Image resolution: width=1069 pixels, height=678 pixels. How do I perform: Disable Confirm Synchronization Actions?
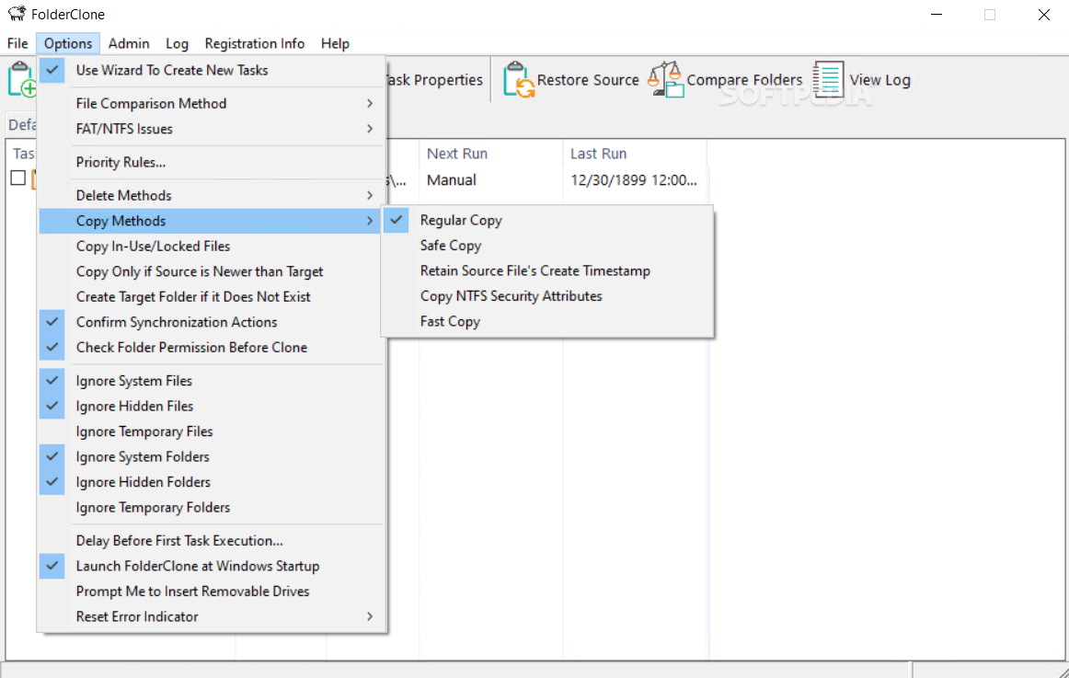(212, 322)
